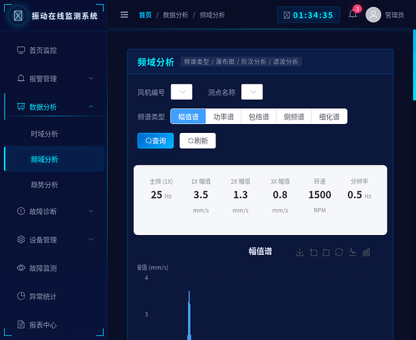Image resolution: width=416 pixels, height=340 pixels.
Task: Click the 0.5 Hz resolution value
Action: coord(359,195)
